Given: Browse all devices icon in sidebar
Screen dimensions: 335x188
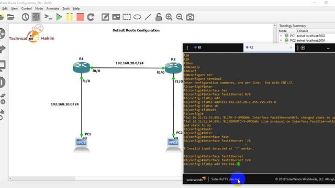Looking at the screenshot, I should [x=3, y=99].
